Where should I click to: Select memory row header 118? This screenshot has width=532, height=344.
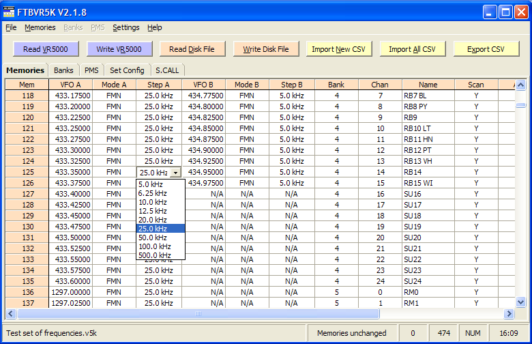27,96
